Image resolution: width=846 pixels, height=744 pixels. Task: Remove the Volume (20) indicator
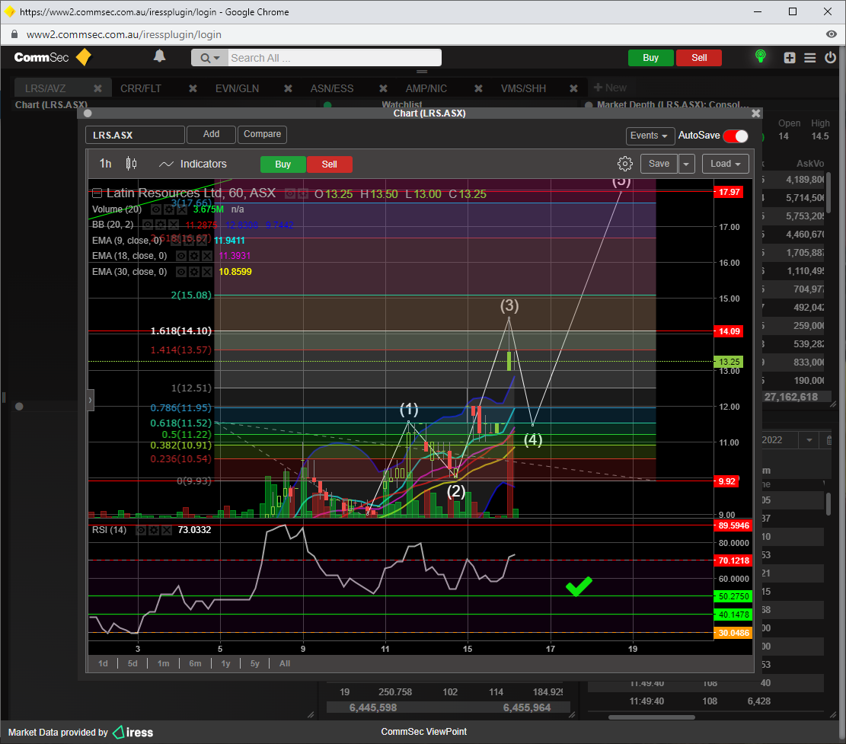click(181, 209)
